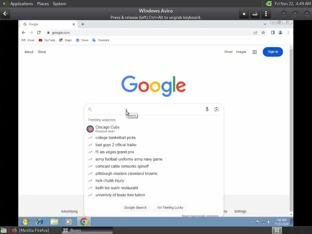Open Chrome three-dot menu
The height and width of the screenshot is (234, 312).
288,33
